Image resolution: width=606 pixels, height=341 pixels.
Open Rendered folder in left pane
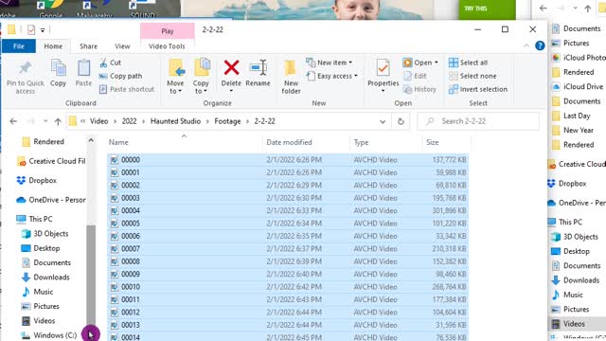tap(43, 141)
